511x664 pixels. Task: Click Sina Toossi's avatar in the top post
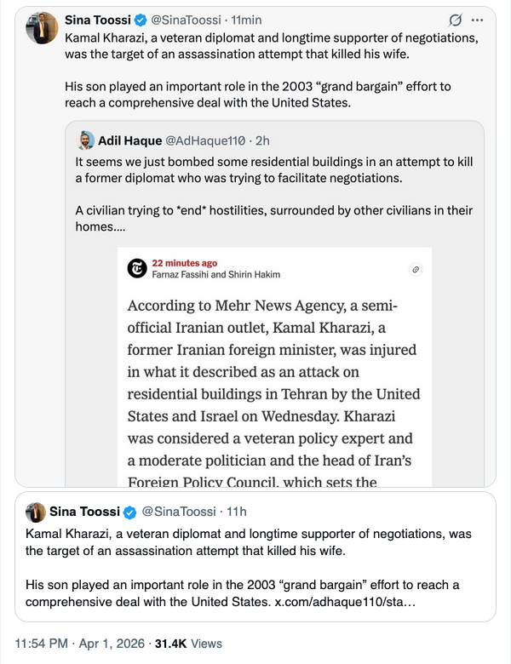41,27
